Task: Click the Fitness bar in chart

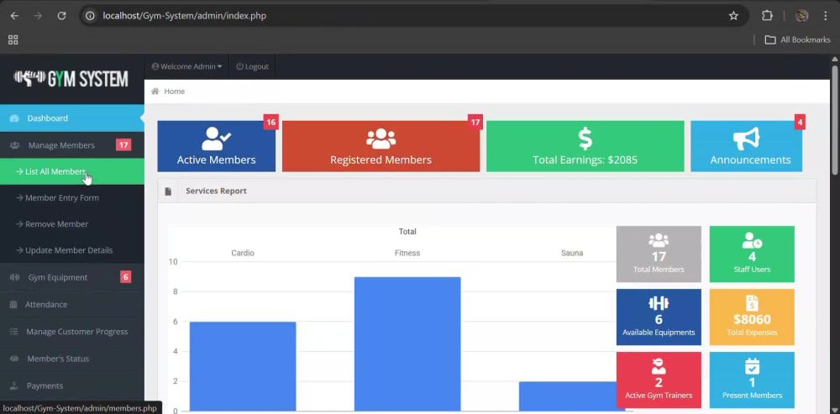Action: tap(407, 343)
